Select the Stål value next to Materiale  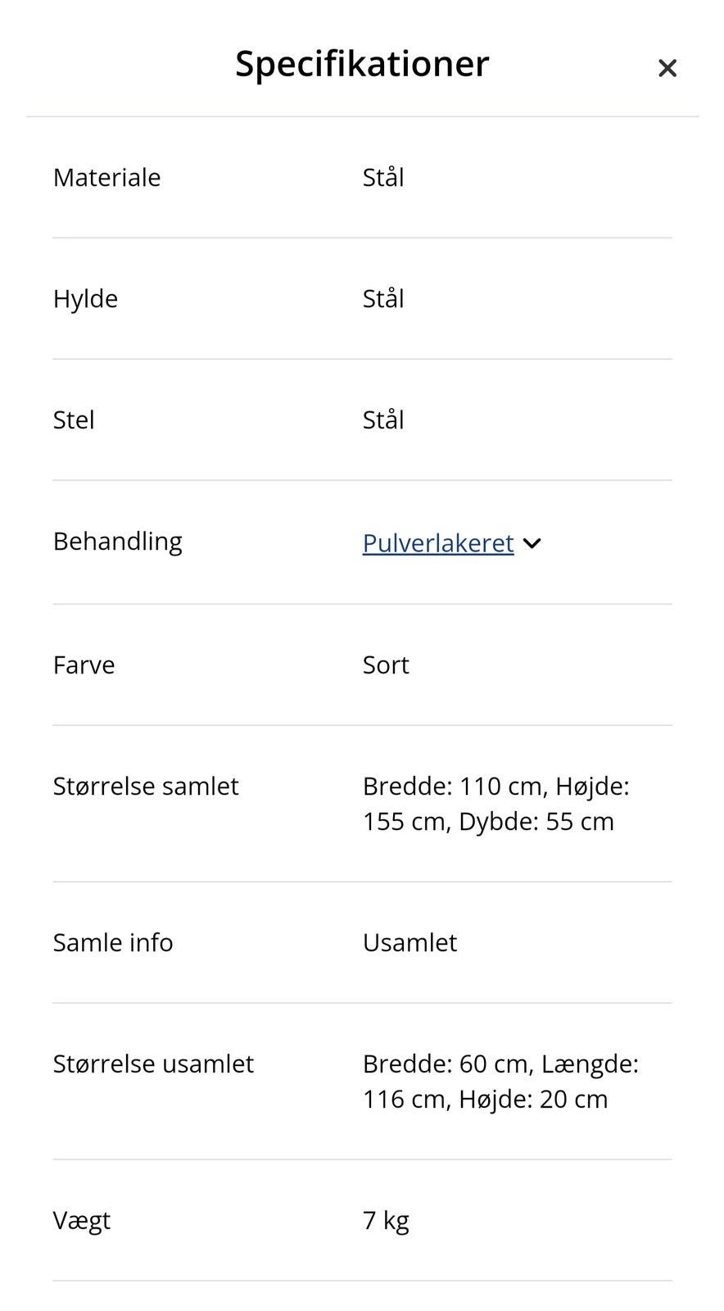[x=382, y=177]
